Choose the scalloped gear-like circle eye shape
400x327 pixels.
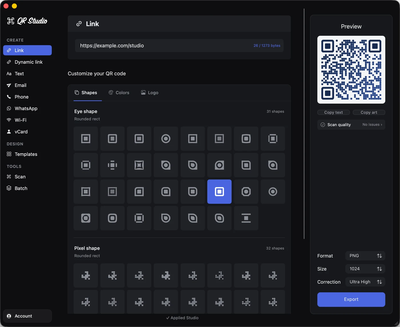tap(273, 191)
